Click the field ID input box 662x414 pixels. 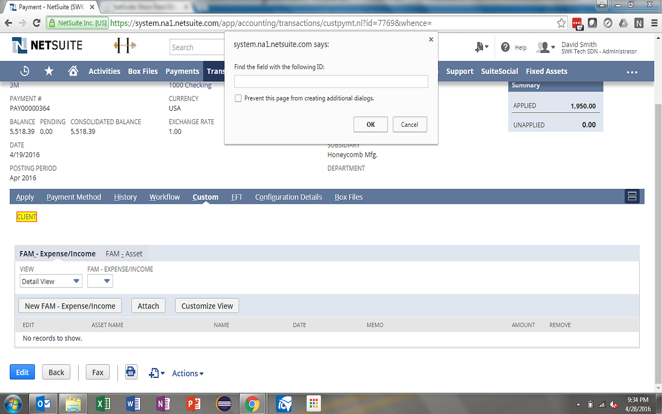pyautogui.click(x=331, y=81)
